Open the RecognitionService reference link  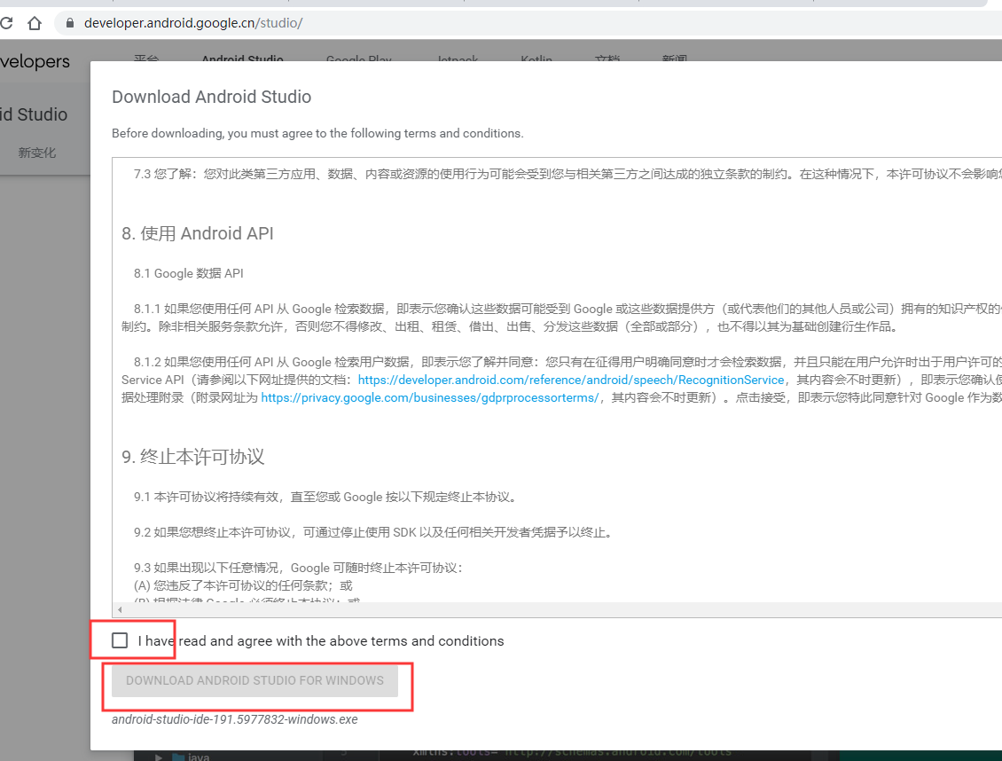(571, 380)
